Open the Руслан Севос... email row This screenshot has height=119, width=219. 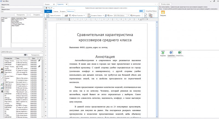point(22,76)
